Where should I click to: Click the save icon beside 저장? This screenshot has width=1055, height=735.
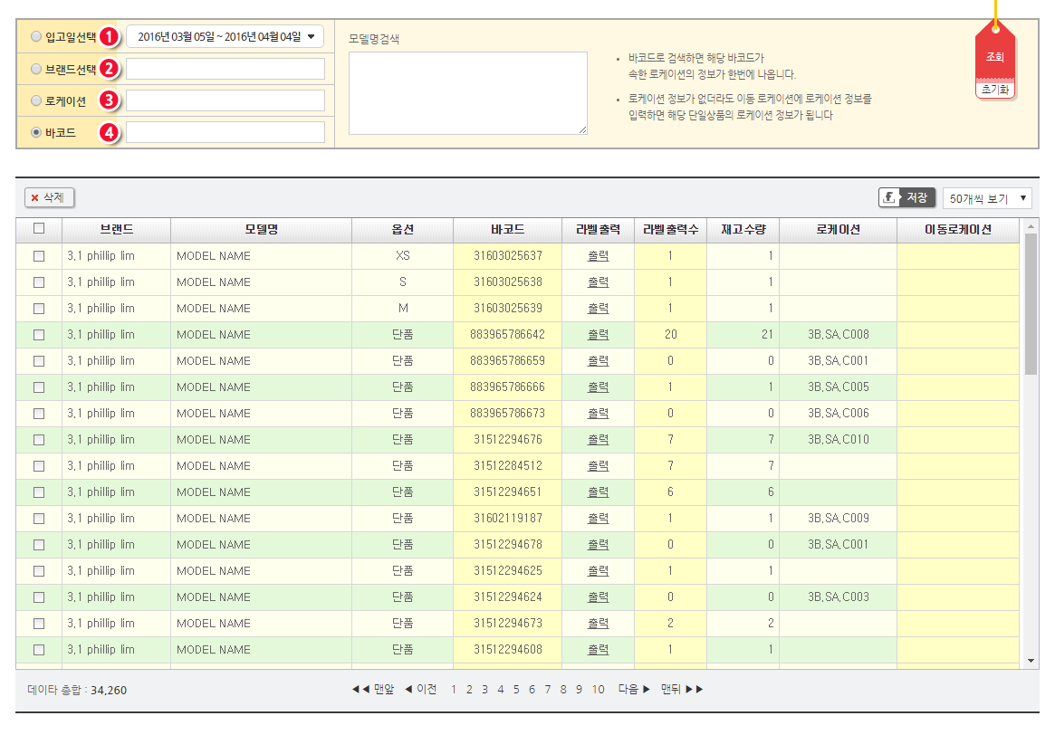pyautogui.click(x=889, y=197)
